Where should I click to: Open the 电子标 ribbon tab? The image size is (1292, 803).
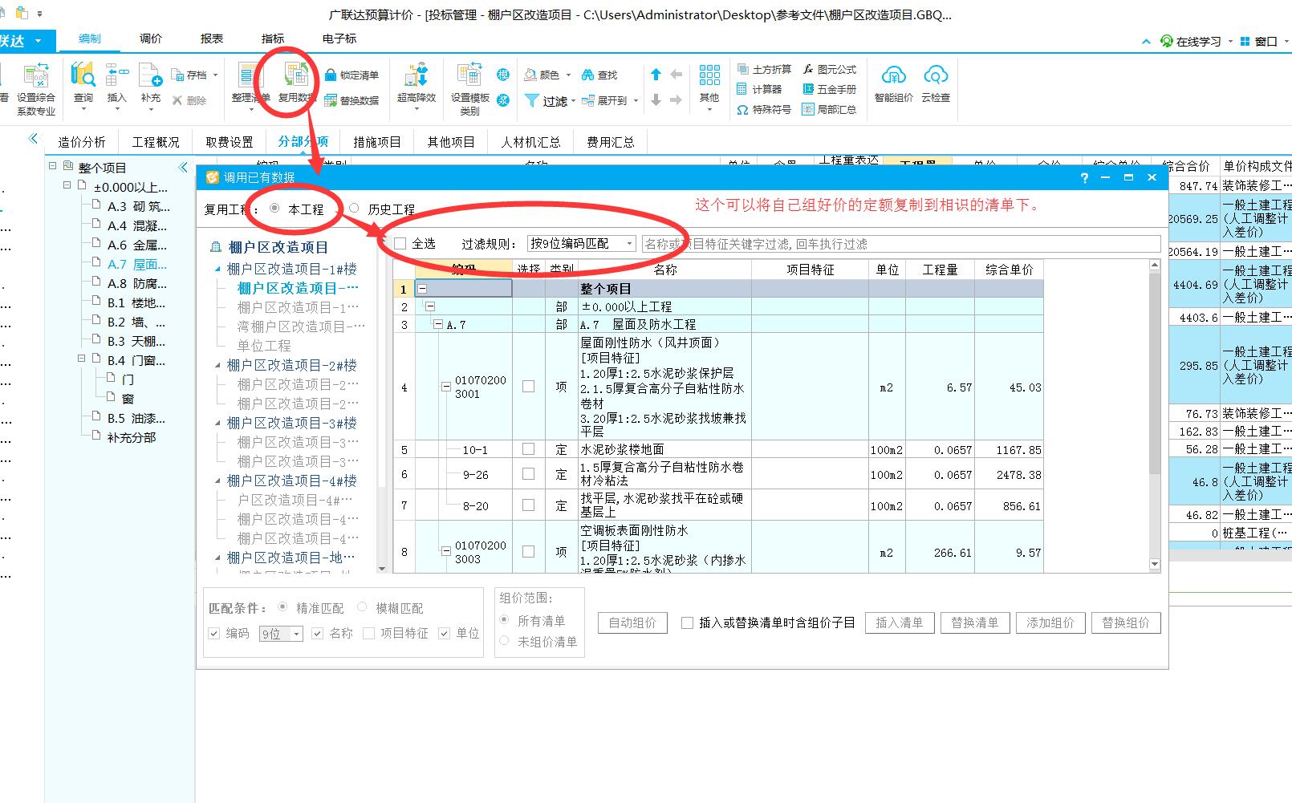[339, 39]
